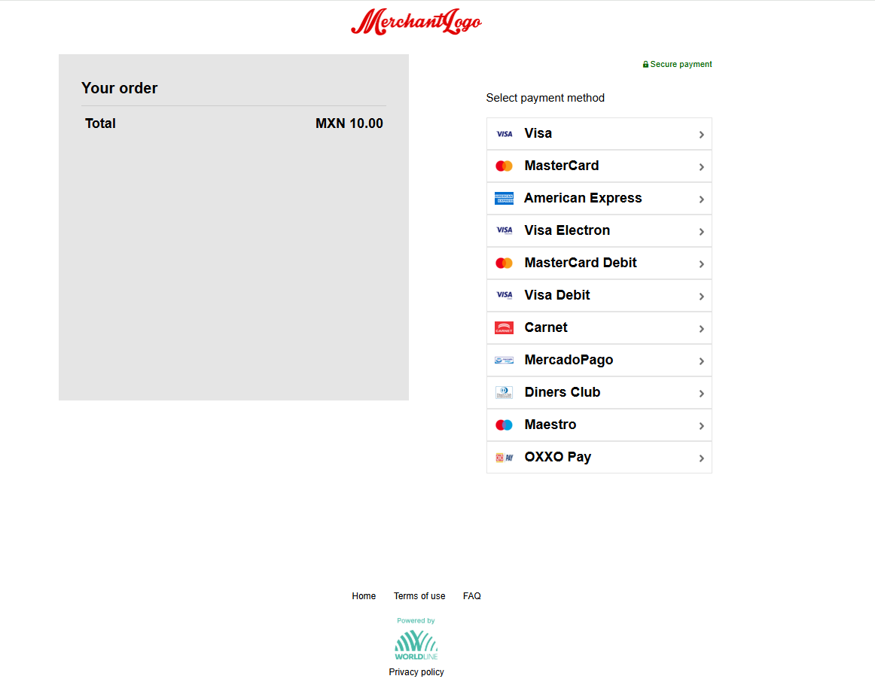Choose OXXO Pay payment method
Screen dimensions: 875x685
(x=599, y=458)
